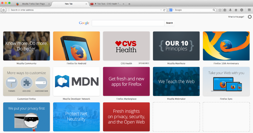Click the Firefox 10th Anniversary caption text
Image resolution: width=253 pixels, height=133 pixels.
pos(226,64)
